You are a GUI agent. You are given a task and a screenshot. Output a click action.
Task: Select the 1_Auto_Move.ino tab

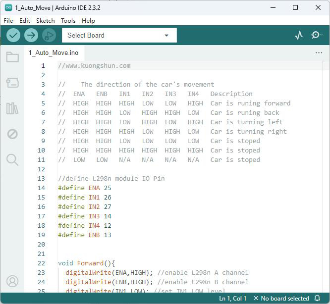pos(54,53)
